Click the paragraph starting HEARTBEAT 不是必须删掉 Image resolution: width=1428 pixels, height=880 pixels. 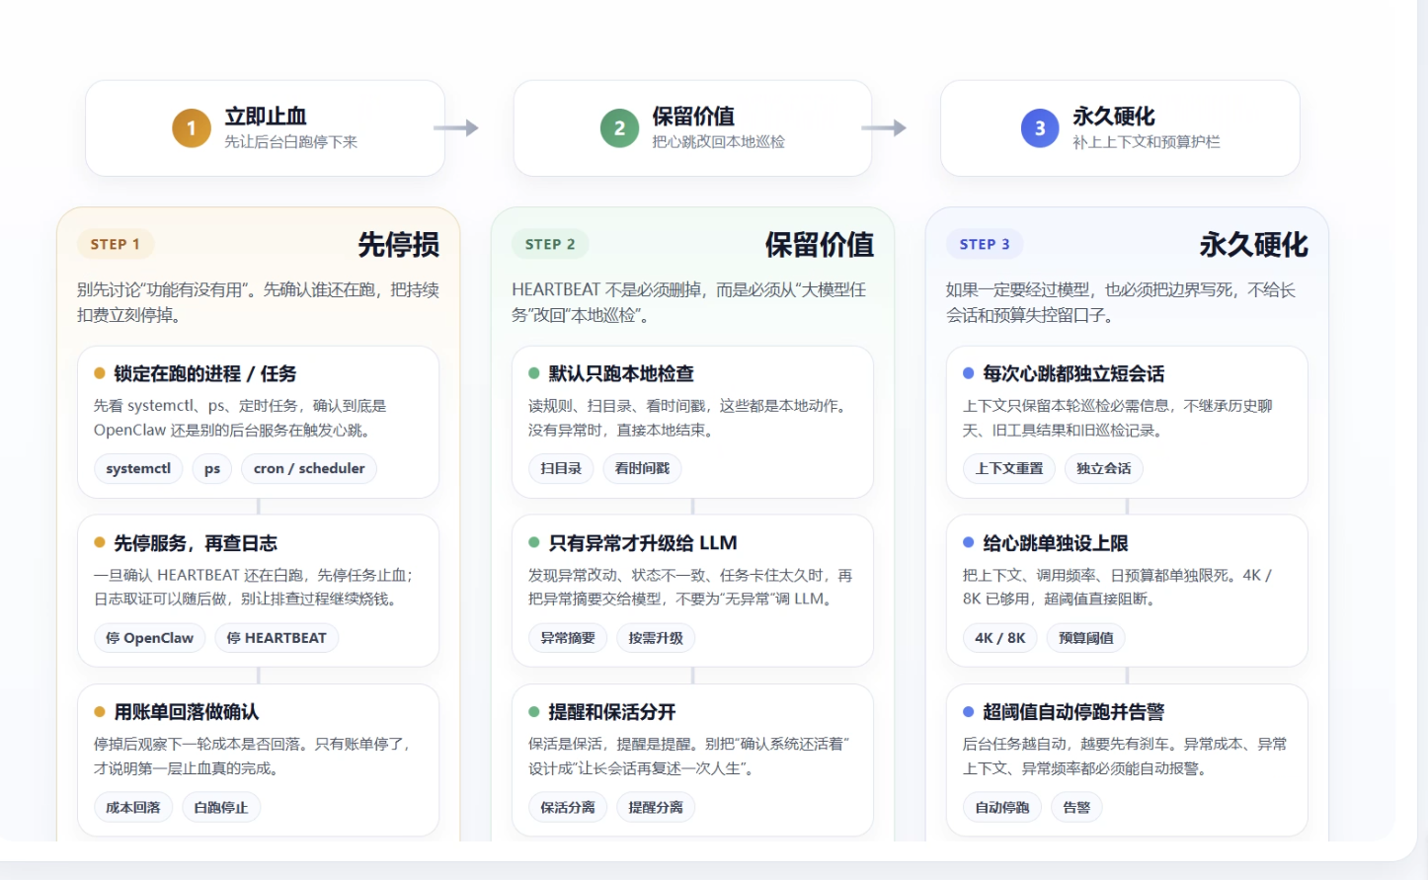(689, 302)
